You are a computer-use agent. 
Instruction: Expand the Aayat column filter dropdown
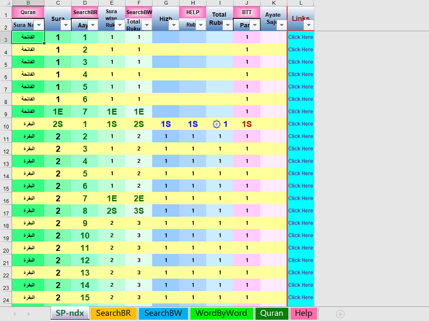93,25
